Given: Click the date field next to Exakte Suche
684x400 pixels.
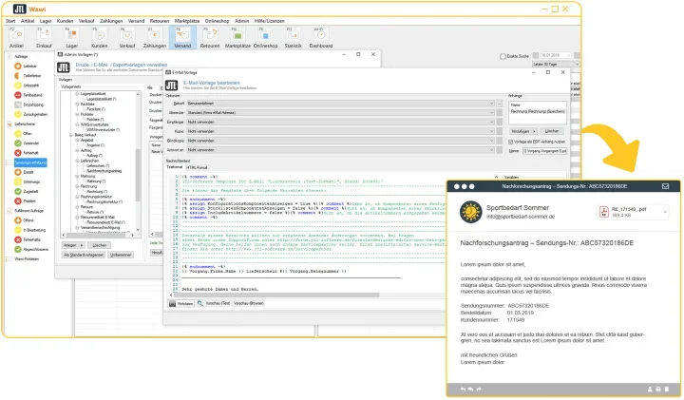Looking at the screenshot, I should coord(556,55).
